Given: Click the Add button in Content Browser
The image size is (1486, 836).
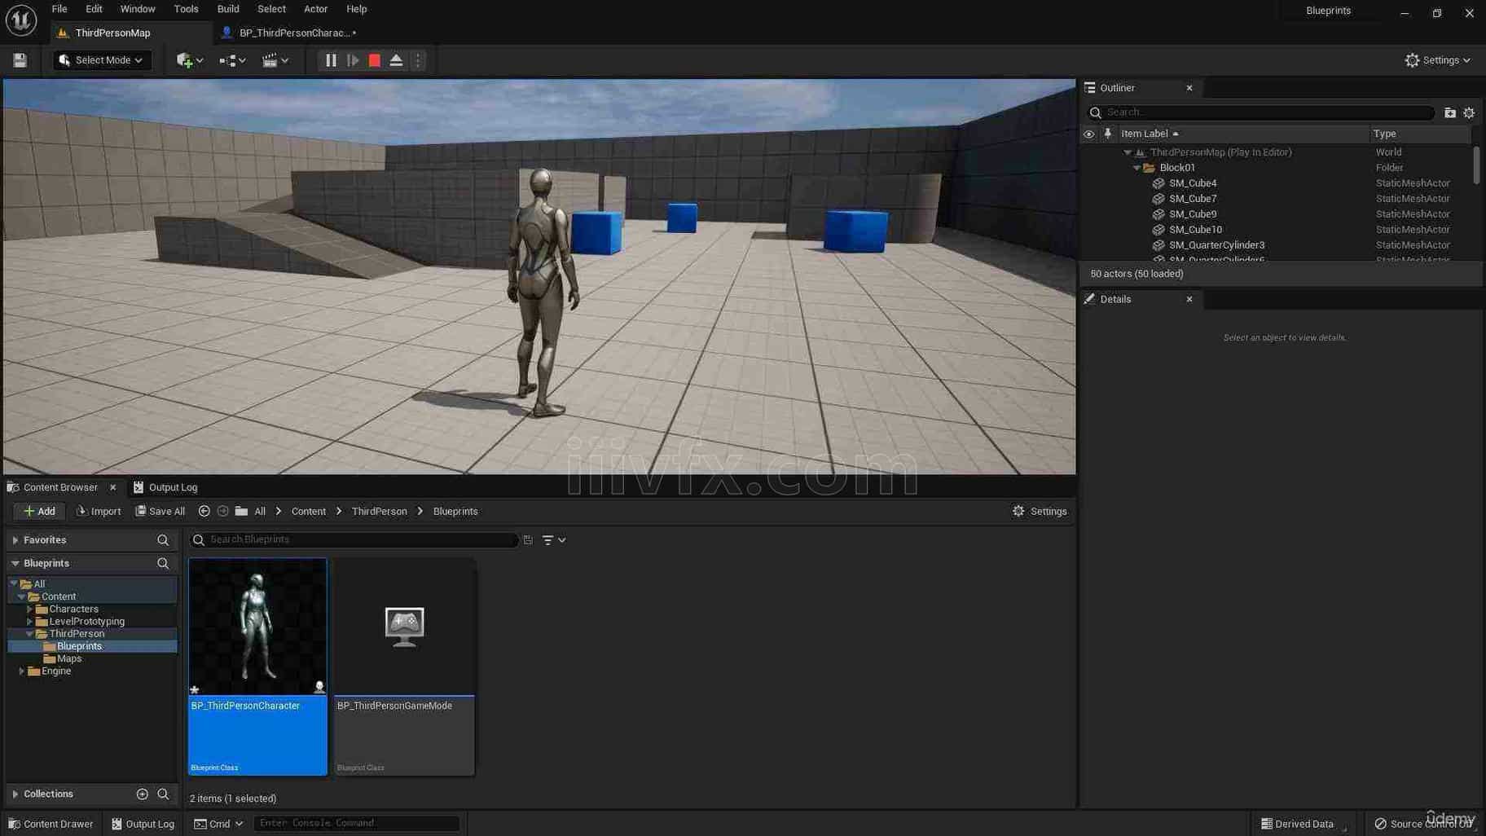Looking at the screenshot, I should pyautogui.click(x=39, y=512).
